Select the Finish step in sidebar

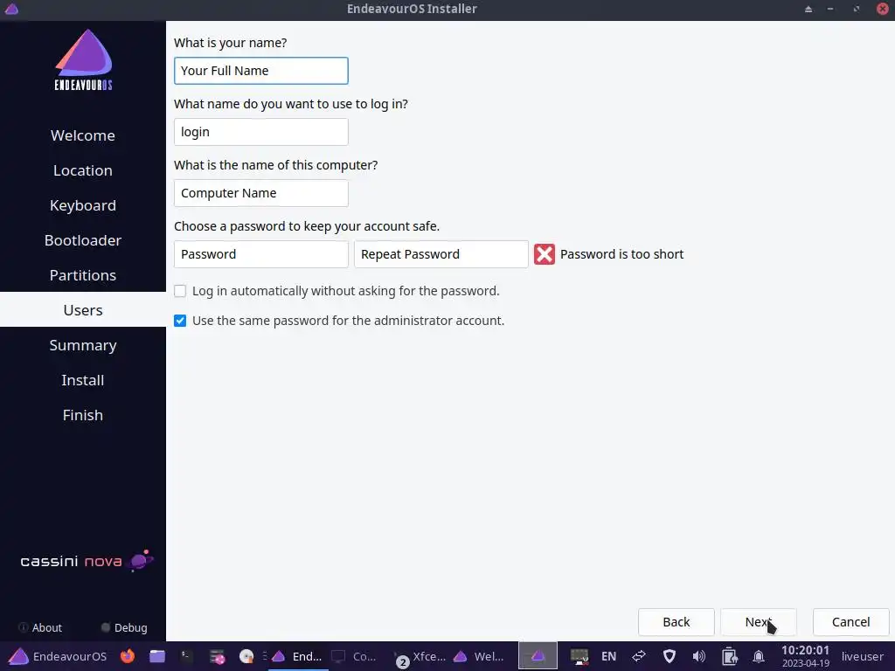[x=83, y=415]
